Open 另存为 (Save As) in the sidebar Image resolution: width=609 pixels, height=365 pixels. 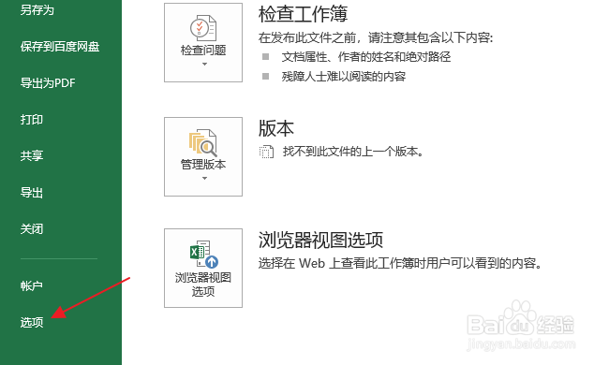tap(37, 10)
